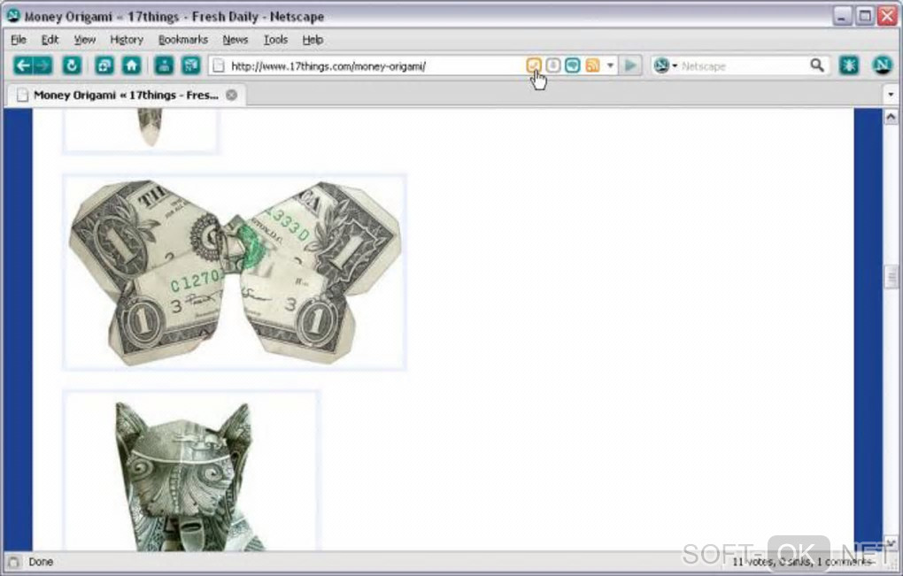Minimize the Netscape window
The height and width of the screenshot is (576, 903).
coord(841,16)
